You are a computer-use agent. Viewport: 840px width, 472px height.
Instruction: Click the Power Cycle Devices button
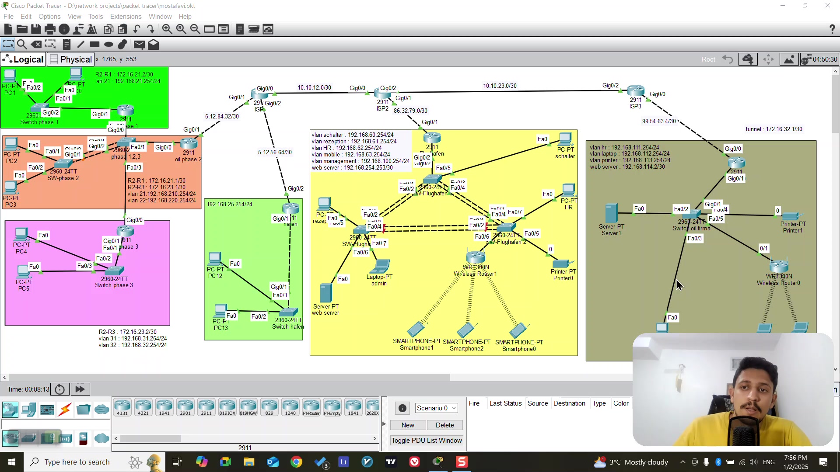point(60,389)
